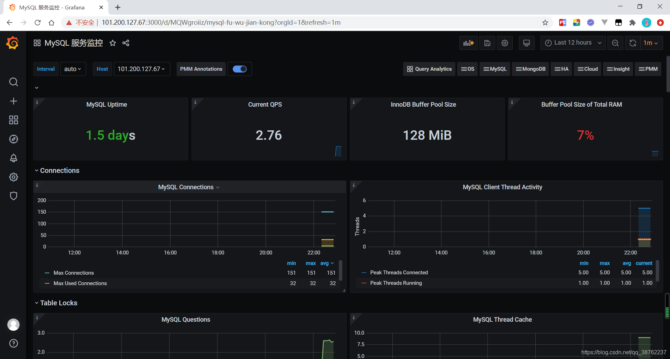Reload the browser page
Screen dimensions: 670x359
(38, 23)
